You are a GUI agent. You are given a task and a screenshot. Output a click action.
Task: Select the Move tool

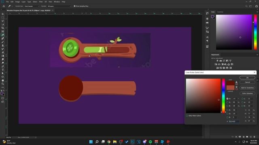3,14
